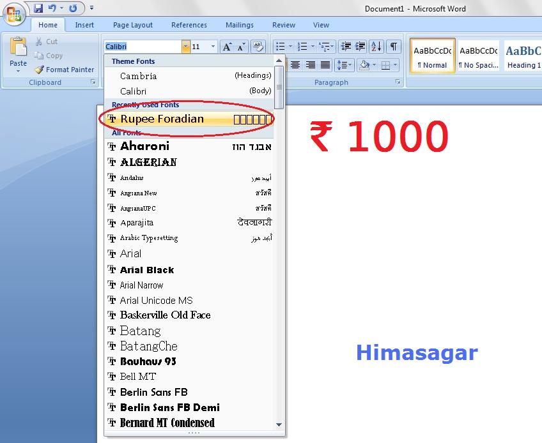Apply bullet list formatting
542x443 pixels.
[x=281, y=46]
